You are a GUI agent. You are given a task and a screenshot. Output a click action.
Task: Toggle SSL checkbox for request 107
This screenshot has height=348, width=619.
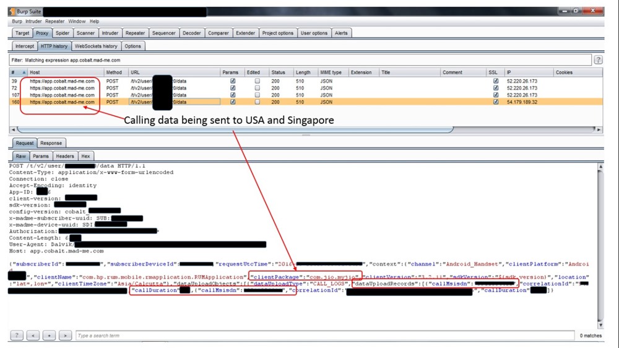point(495,95)
